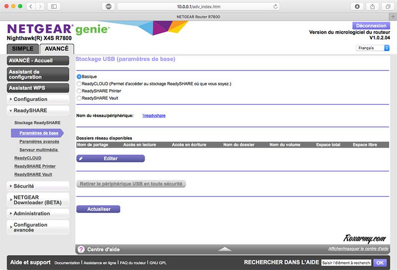Click the help center question mark icon
This screenshot has width=397, height=270.
point(80,249)
